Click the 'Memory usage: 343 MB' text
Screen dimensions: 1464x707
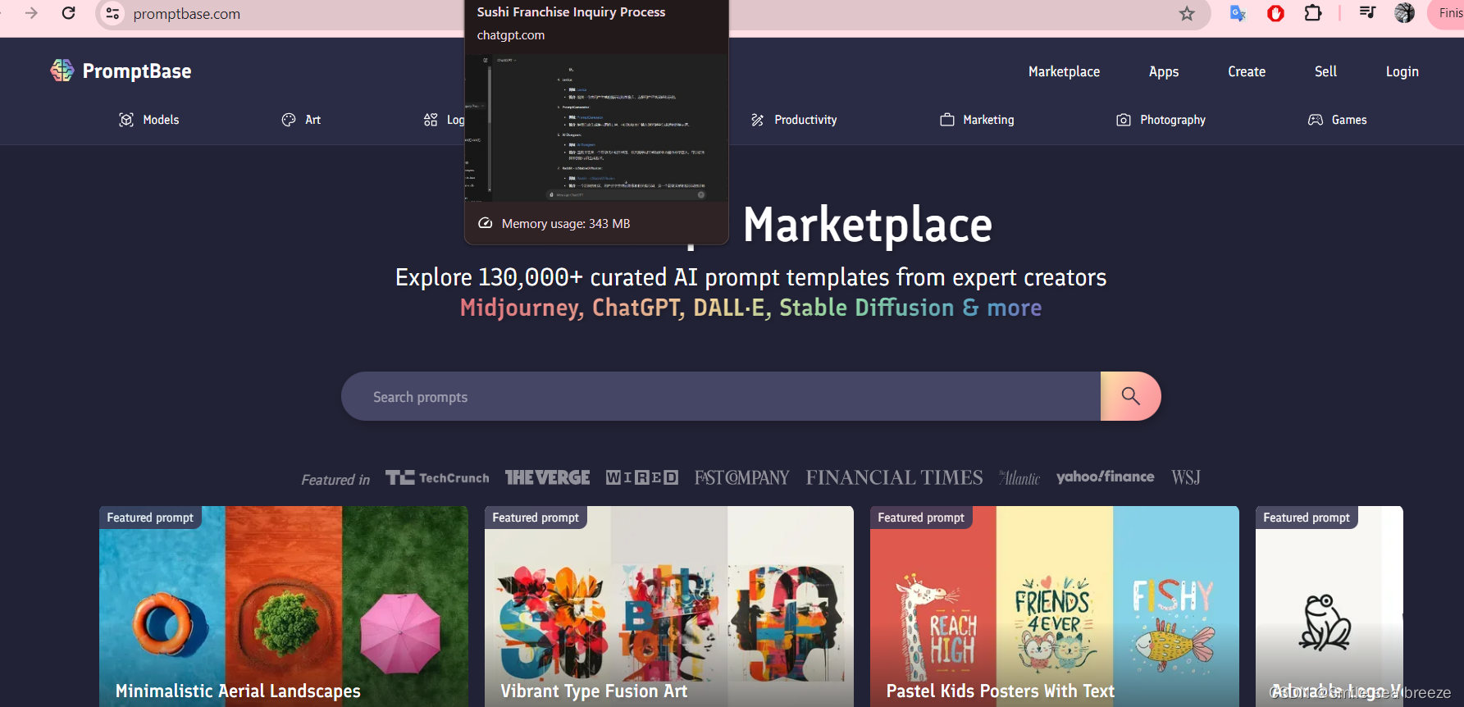coord(566,223)
